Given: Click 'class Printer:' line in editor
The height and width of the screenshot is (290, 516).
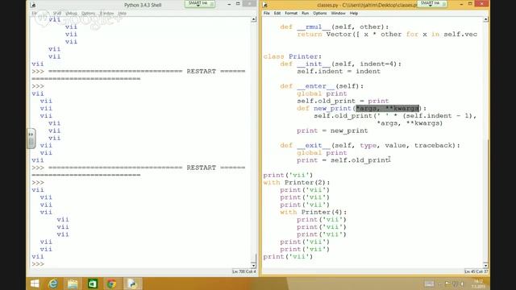Looking at the screenshot, I should [292, 56].
